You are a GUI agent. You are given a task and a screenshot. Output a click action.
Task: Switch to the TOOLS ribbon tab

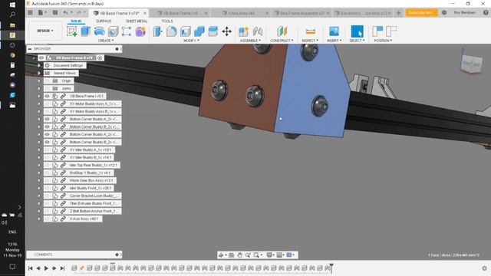tap(167, 21)
